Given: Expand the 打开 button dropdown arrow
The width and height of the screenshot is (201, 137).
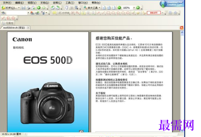Looking at the screenshot, I should [19, 8].
